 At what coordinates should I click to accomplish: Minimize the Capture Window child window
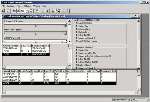(133, 16)
